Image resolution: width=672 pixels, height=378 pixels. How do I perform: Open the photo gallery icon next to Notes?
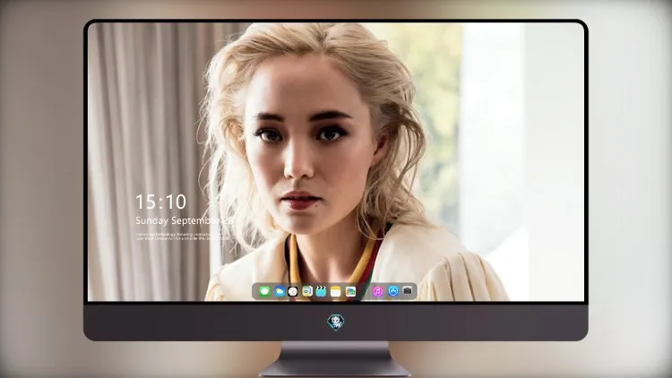point(350,291)
